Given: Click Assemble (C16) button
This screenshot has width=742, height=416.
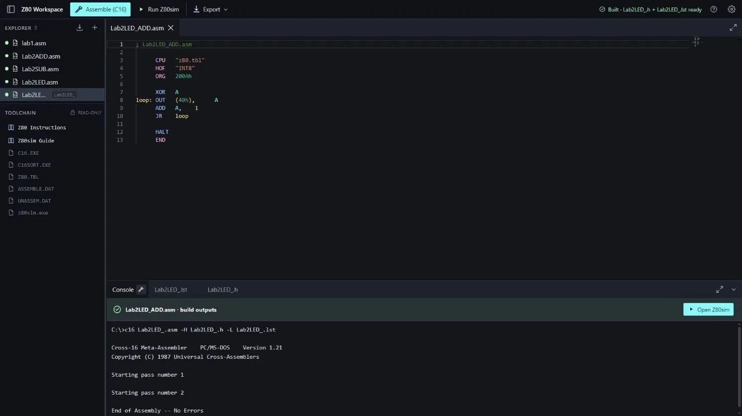Looking at the screenshot, I should [x=100, y=9].
